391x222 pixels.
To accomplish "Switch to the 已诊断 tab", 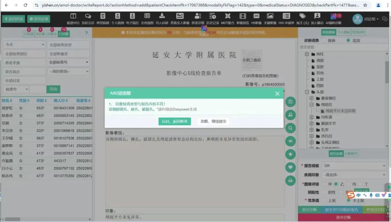I will (x=64, y=34).
